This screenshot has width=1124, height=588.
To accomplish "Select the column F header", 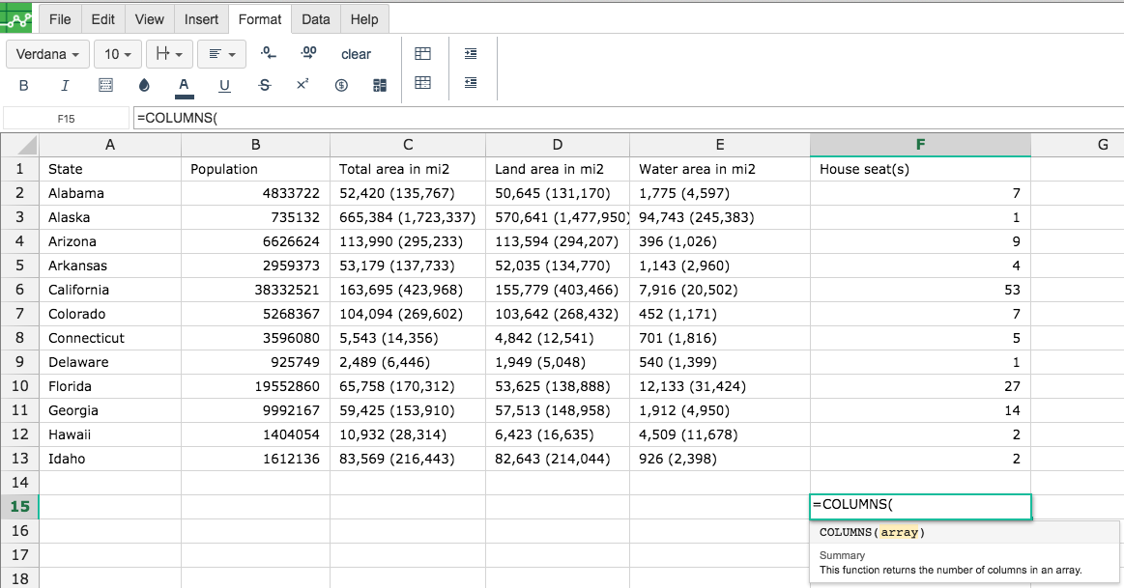I will (920, 145).
